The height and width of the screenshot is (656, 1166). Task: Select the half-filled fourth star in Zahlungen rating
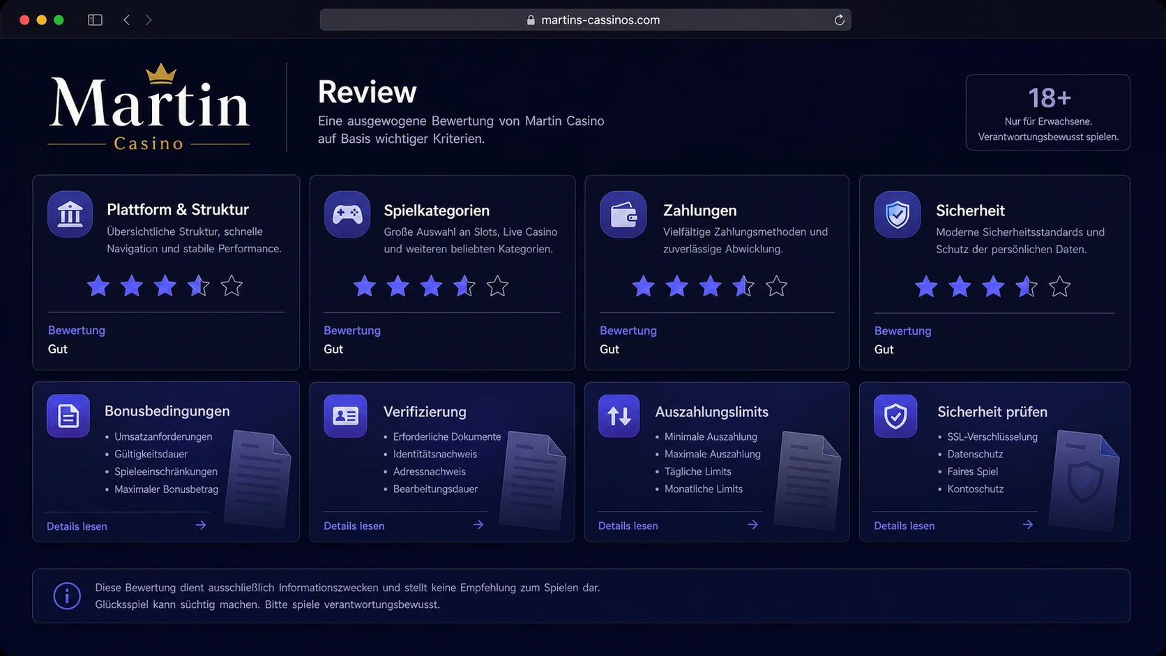pos(743,286)
